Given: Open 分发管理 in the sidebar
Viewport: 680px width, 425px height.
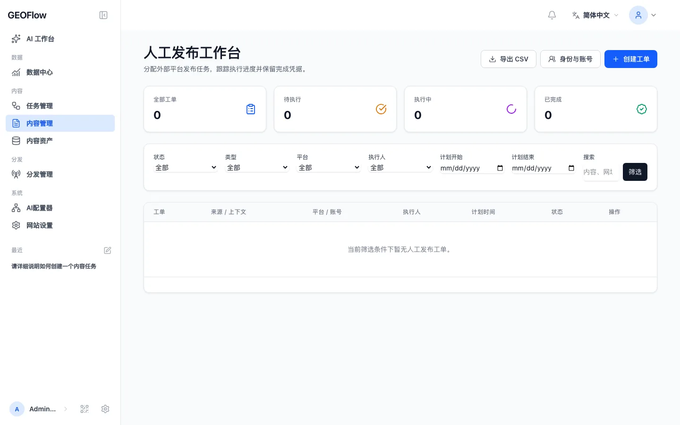Looking at the screenshot, I should [x=60, y=174].
